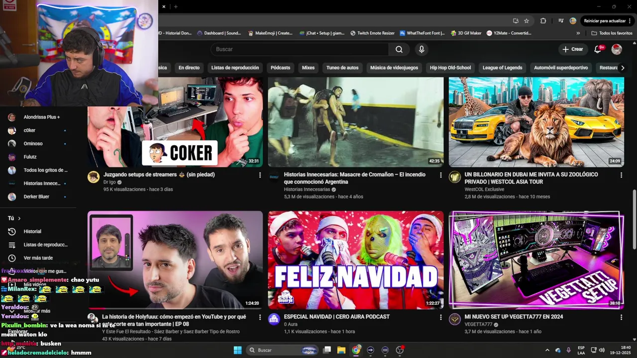This screenshot has width=637, height=358.
Task: Open options menu for La historia de Holyfuuu video
Action: pyautogui.click(x=260, y=317)
